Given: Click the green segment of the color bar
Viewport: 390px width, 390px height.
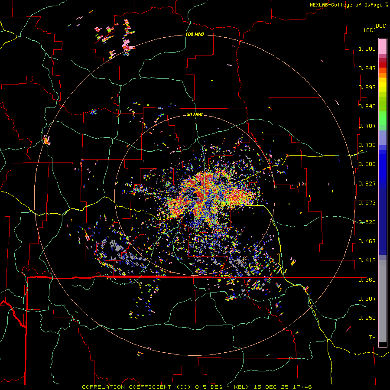Looking at the screenshot, I should 383,118.
